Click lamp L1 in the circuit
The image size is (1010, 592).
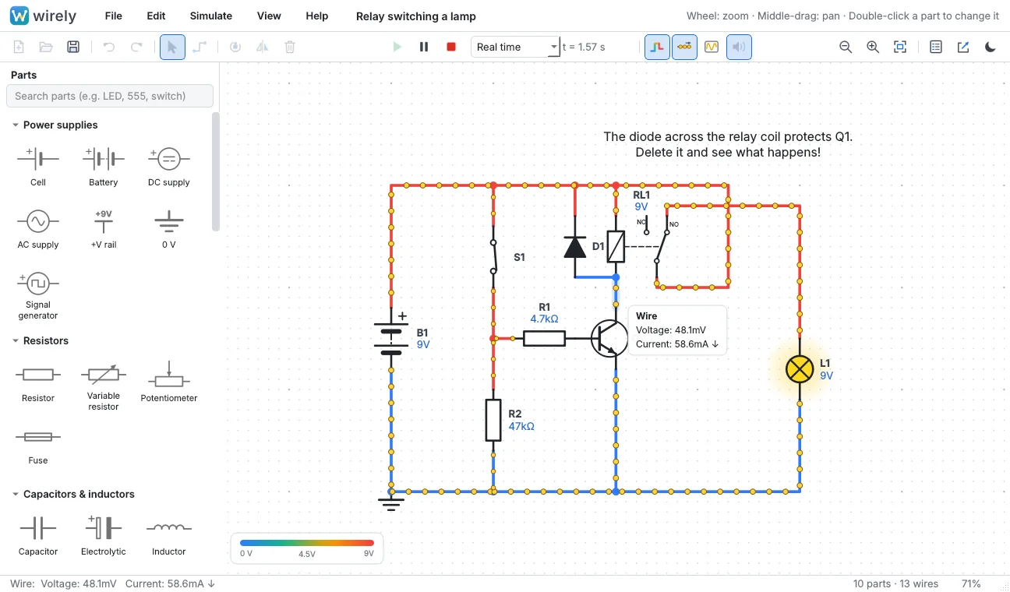pyautogui.click(x=800, y=368)
